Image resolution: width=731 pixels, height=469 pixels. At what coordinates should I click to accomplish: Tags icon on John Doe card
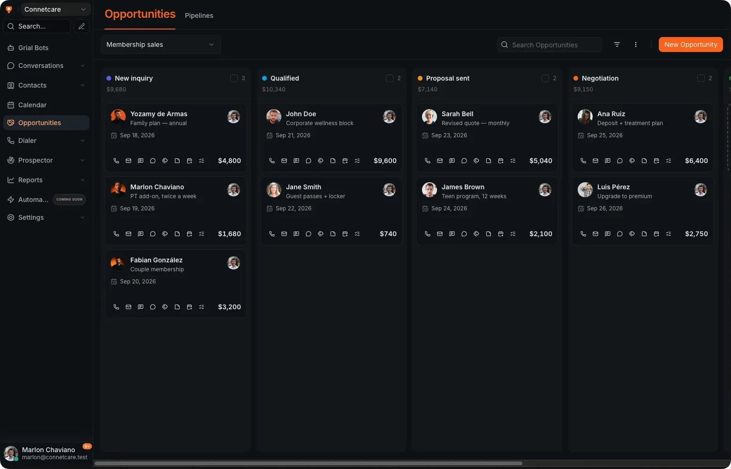click(321, 161)
